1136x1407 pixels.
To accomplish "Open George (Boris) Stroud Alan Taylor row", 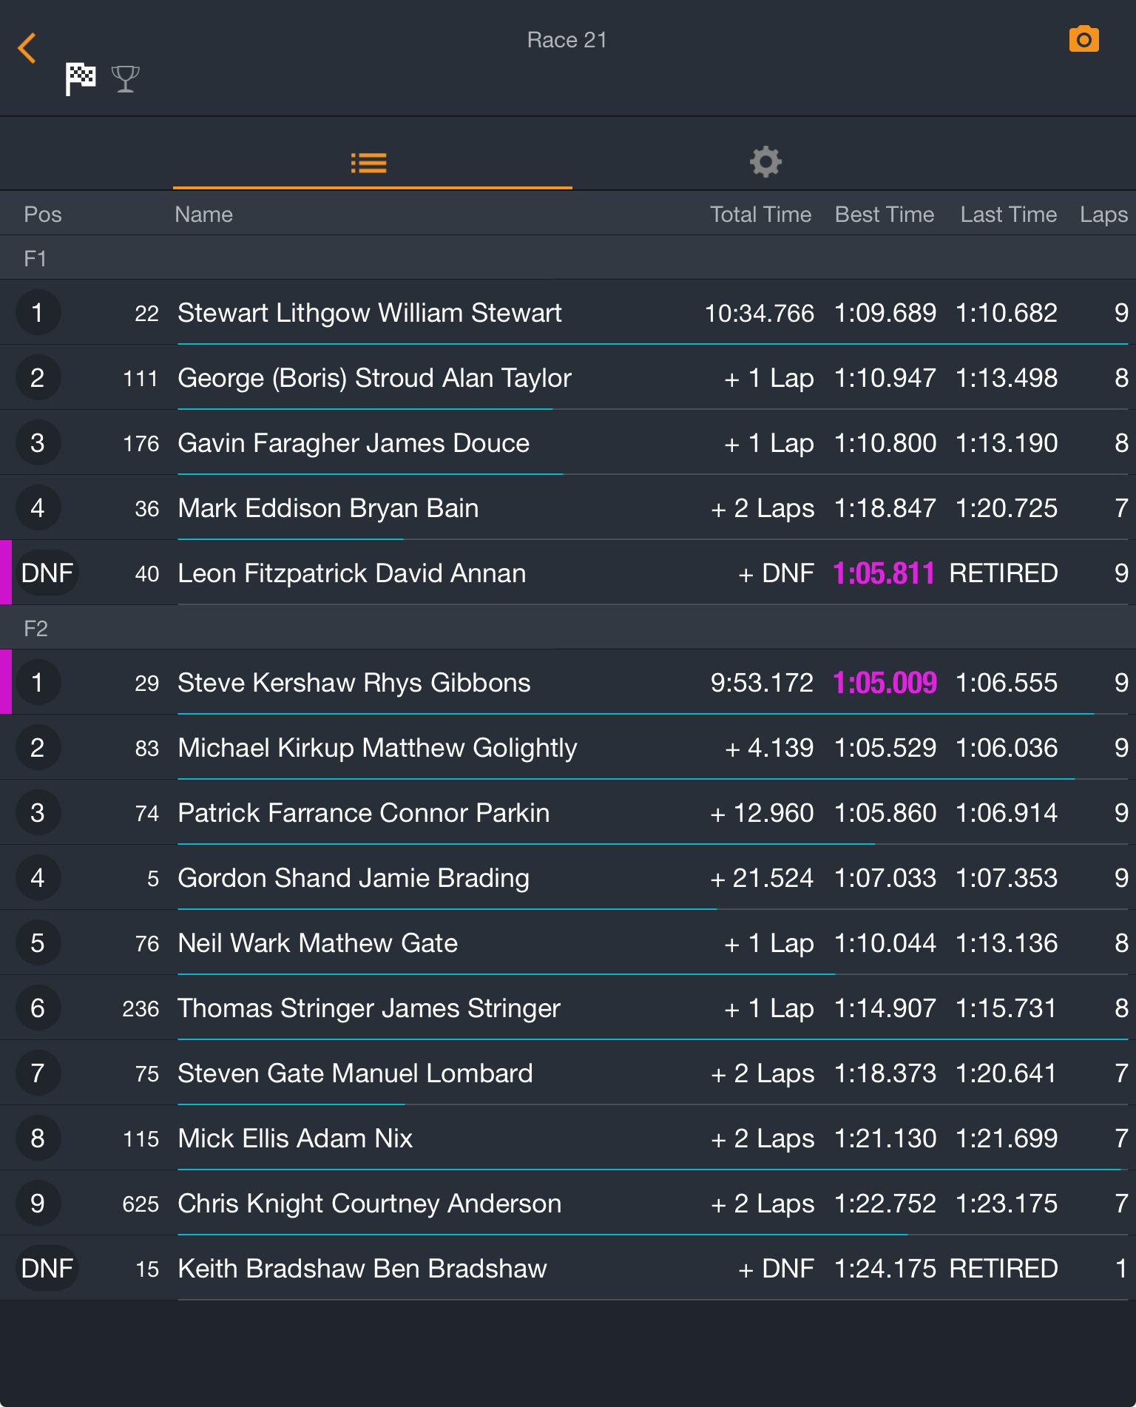I will 568,378.
